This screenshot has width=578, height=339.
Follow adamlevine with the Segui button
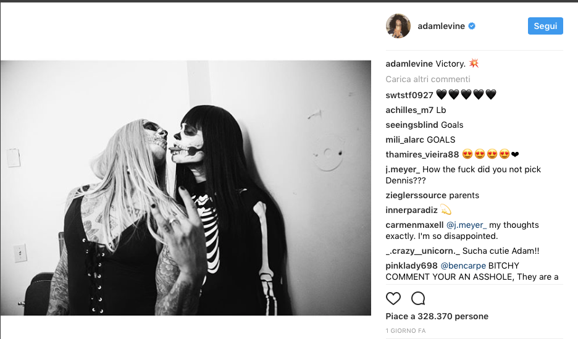click(545, 26)
